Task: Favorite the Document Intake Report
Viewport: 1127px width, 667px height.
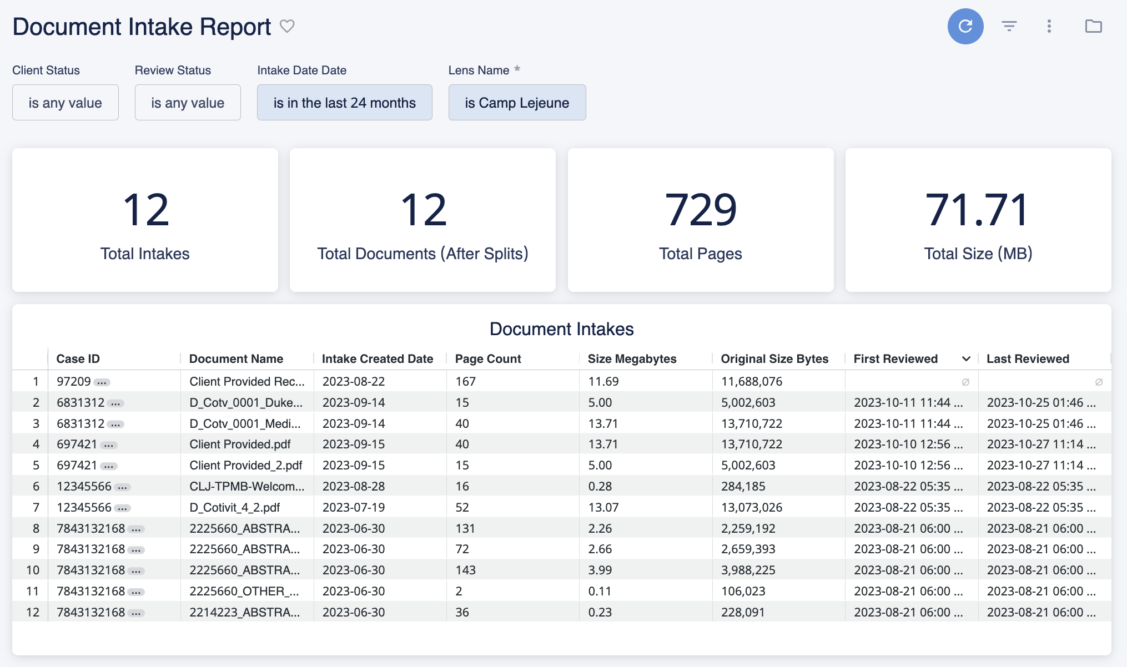Action: coord(288,26)
